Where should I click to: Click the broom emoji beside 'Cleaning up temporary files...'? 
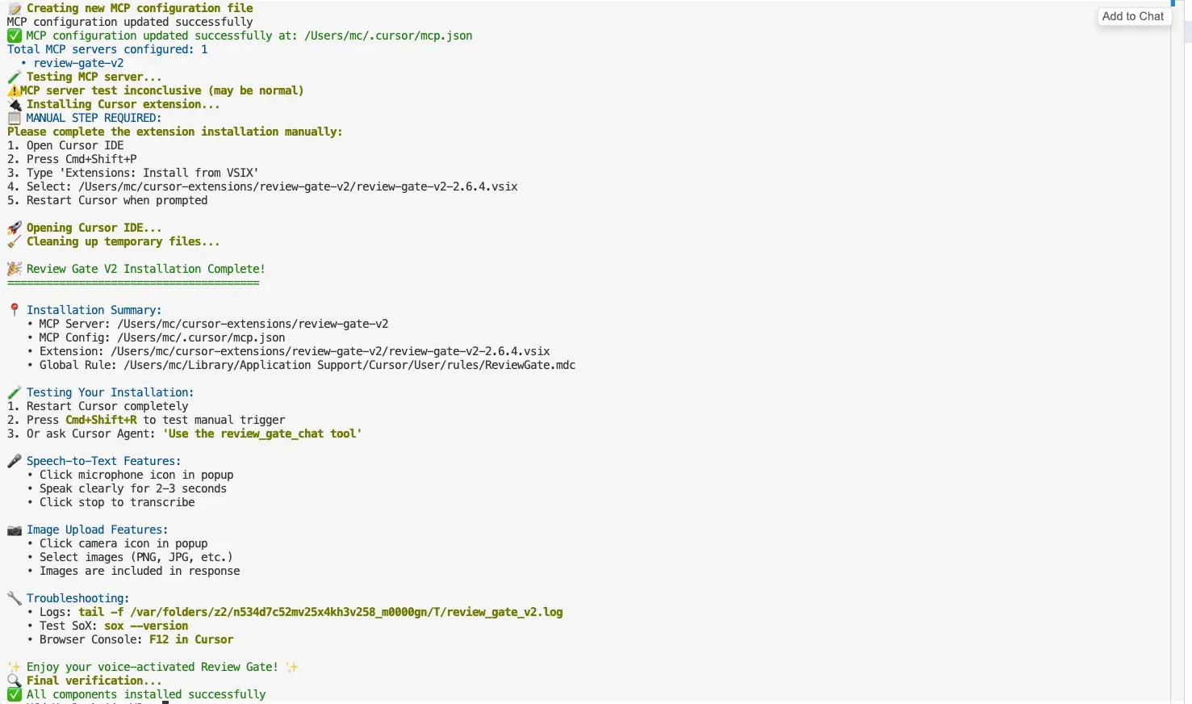[15, 241]
